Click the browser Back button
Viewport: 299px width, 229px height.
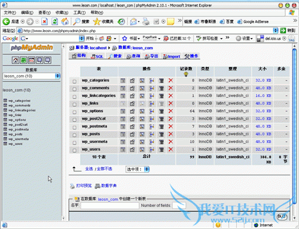click(x=6, y=21)
